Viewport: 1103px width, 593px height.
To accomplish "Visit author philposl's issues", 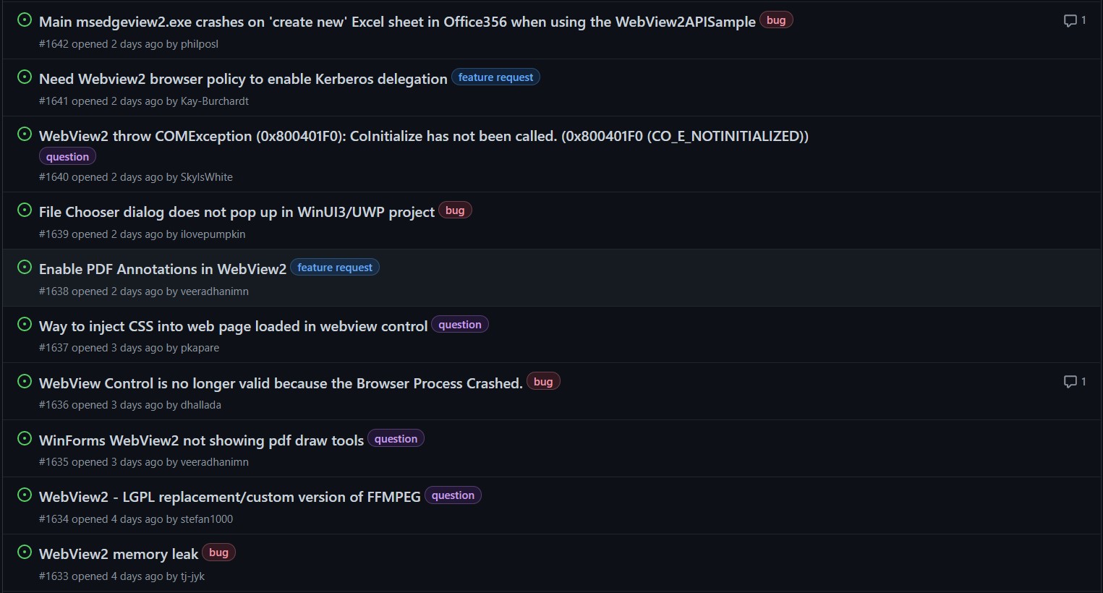I will point(200,44).
